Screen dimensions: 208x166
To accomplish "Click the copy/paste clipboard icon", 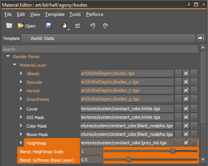I will pyautogui.click(x=64, y=26).
